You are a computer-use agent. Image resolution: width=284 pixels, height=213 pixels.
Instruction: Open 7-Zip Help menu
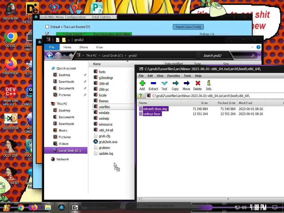(x=198, y=76)
